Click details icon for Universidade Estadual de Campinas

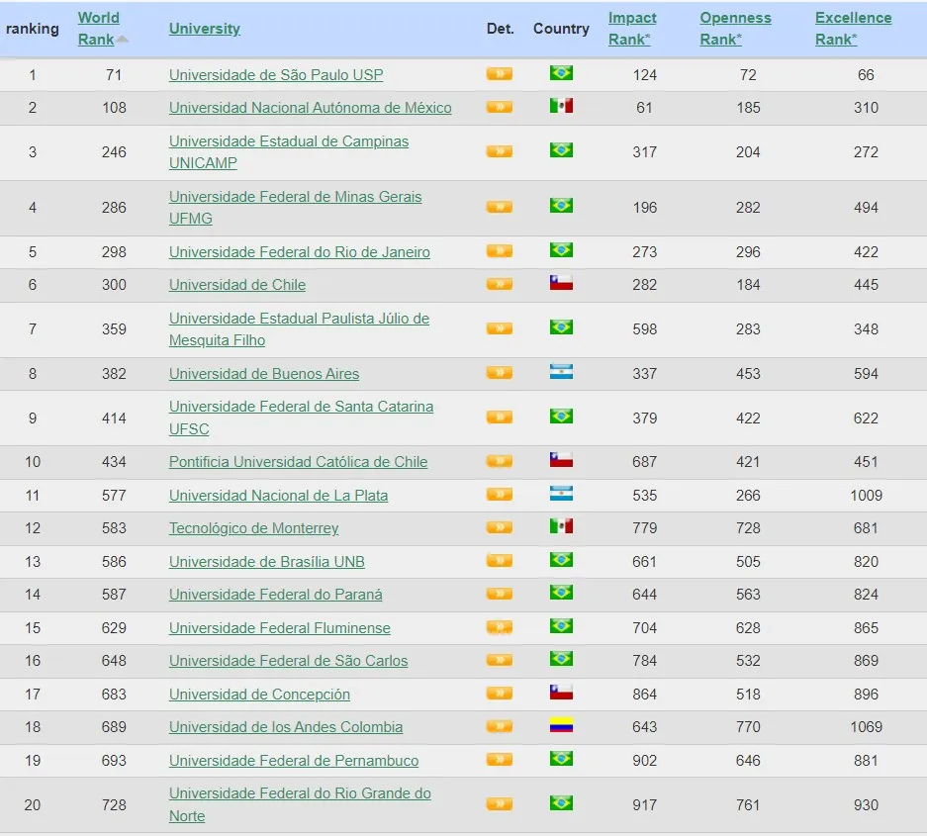click(500, 151)
